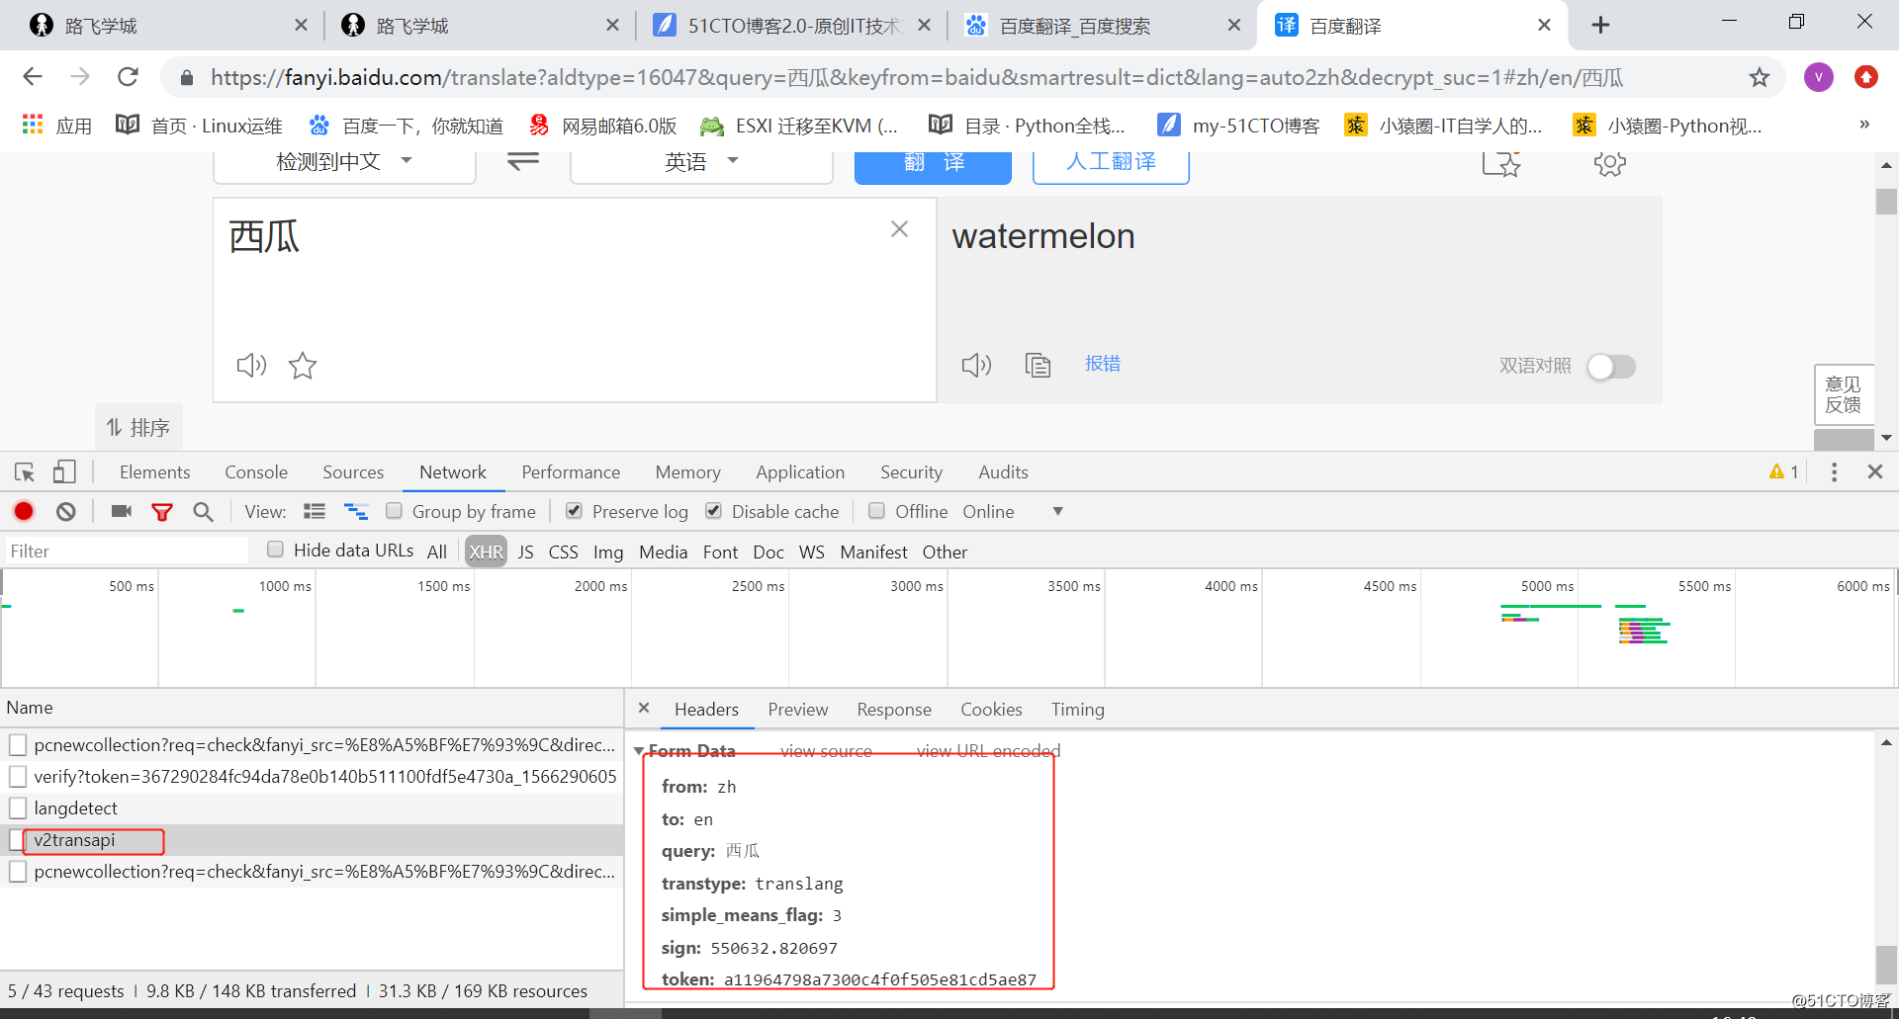Click the browser back arrow
Image resolution: width=1899 pixels, height=1019 pixels.
click(x=33, y=77)
